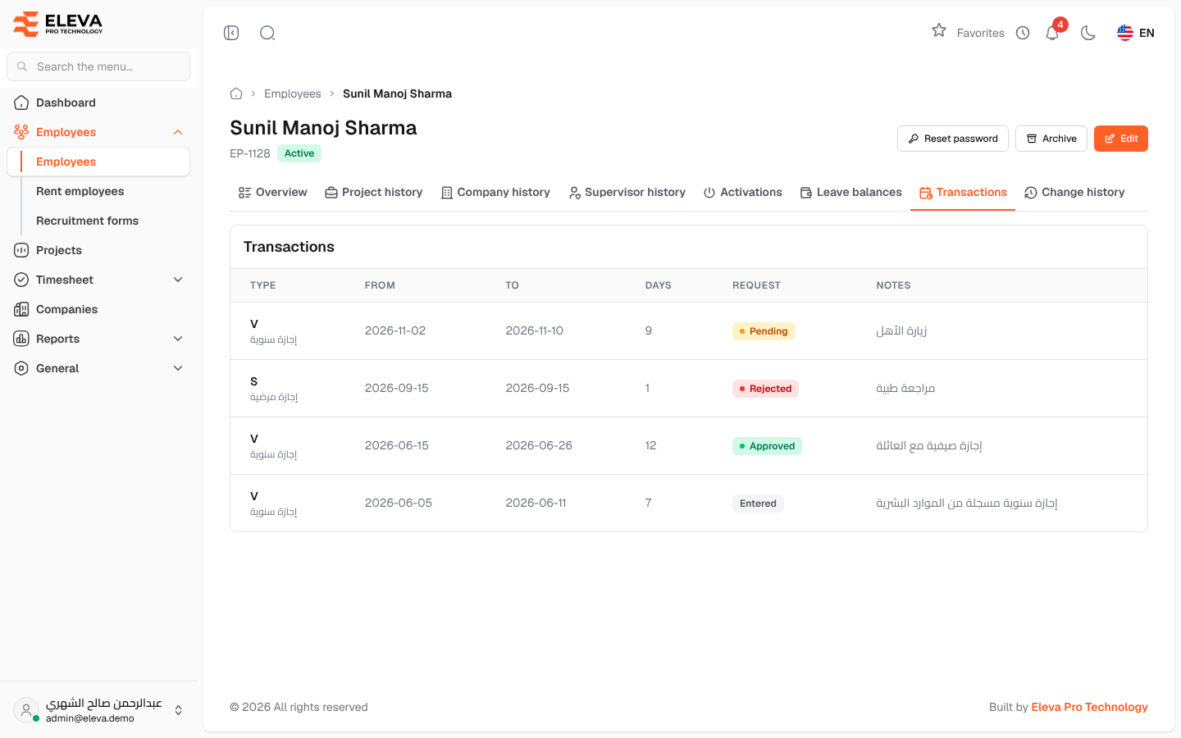This screenshot has width=1181, height=738.
Task: Switch to the Company history tab
Action: pos(495,192)
